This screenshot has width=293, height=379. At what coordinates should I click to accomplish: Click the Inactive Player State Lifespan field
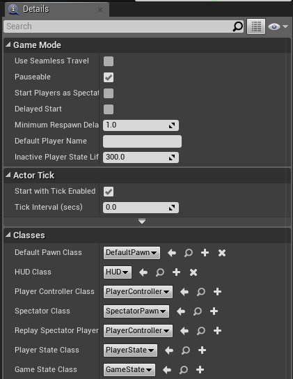[141, 157]
